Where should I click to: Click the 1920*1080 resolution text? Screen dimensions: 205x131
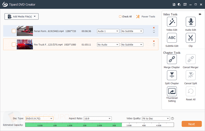70,45
